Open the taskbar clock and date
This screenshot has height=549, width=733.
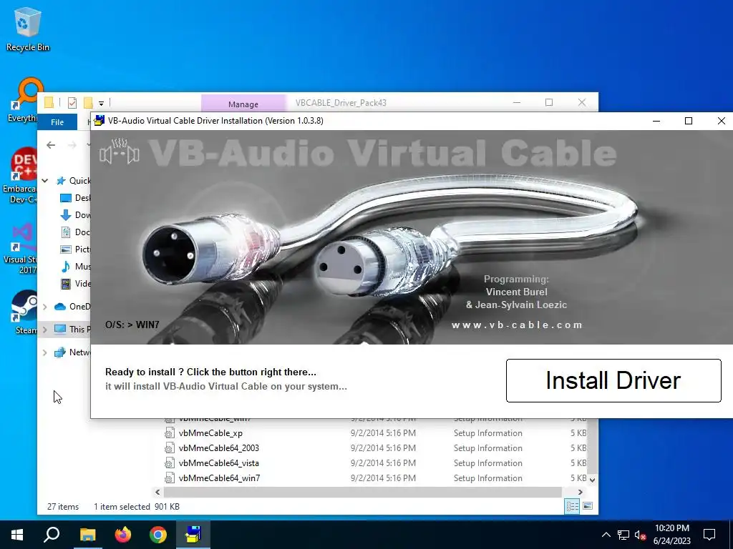tap(671, 535)
